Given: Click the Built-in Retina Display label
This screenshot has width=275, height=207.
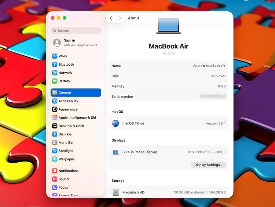Looking at the screenshot, I should coord(140,152).
